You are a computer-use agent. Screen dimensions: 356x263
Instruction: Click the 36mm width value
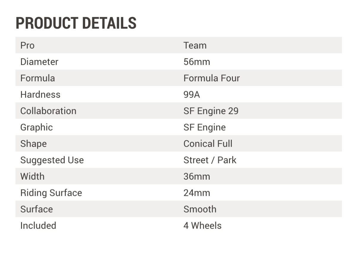tap(197, 176)
